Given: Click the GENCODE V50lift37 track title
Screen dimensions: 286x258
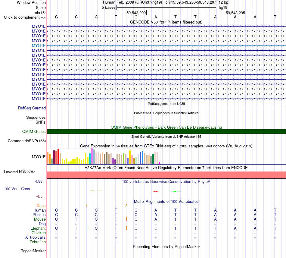Looking at the screenshot, I should coord(166,22).
